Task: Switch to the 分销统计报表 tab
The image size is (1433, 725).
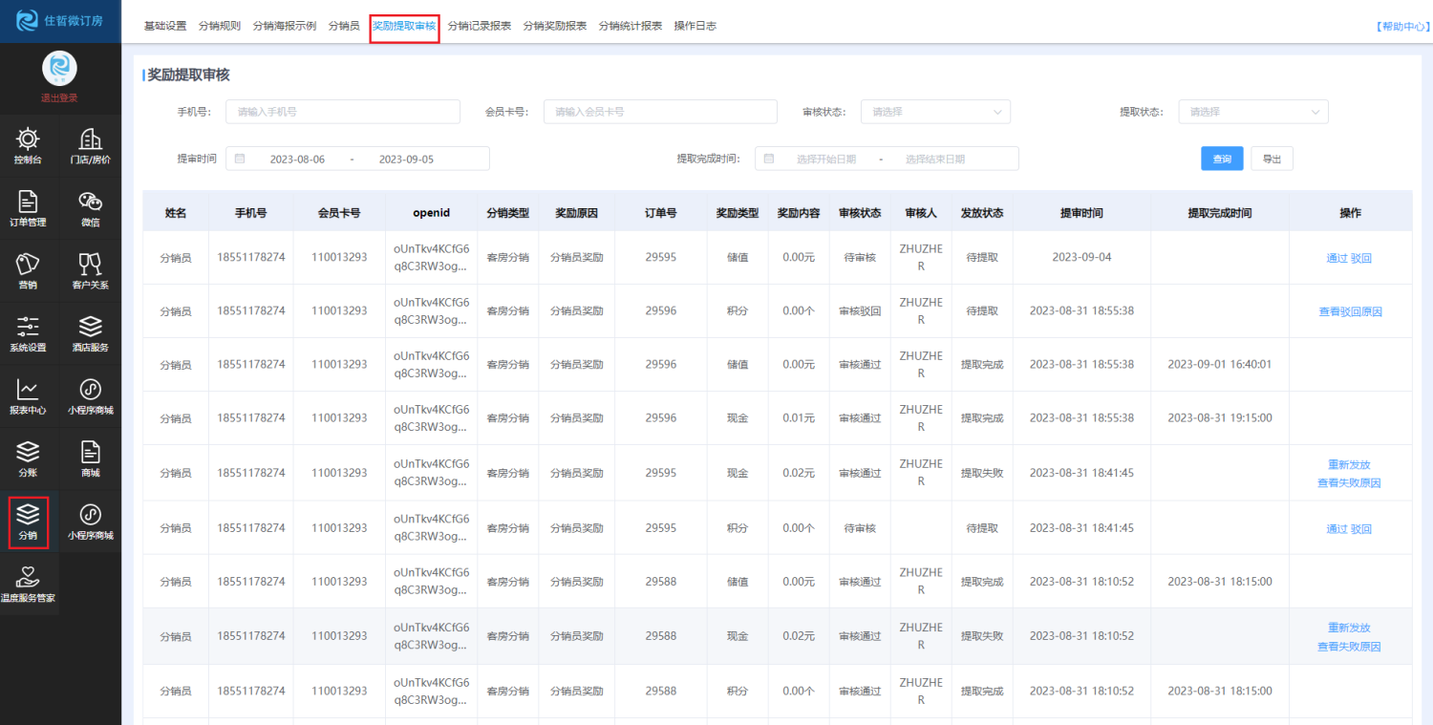Action: click(x=631, y=26)
